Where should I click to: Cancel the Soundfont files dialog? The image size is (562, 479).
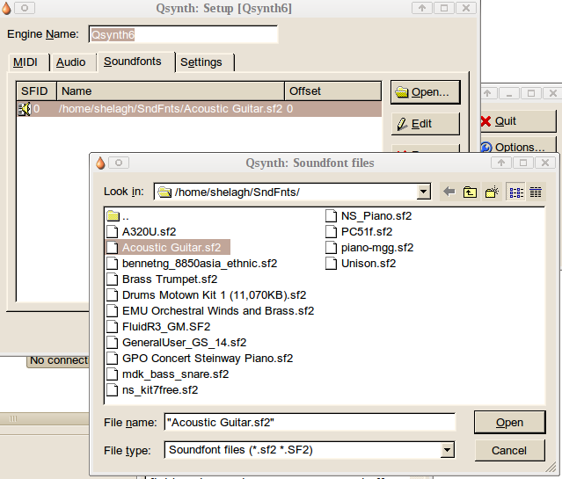pyautogui.click(x=510, y=450)
